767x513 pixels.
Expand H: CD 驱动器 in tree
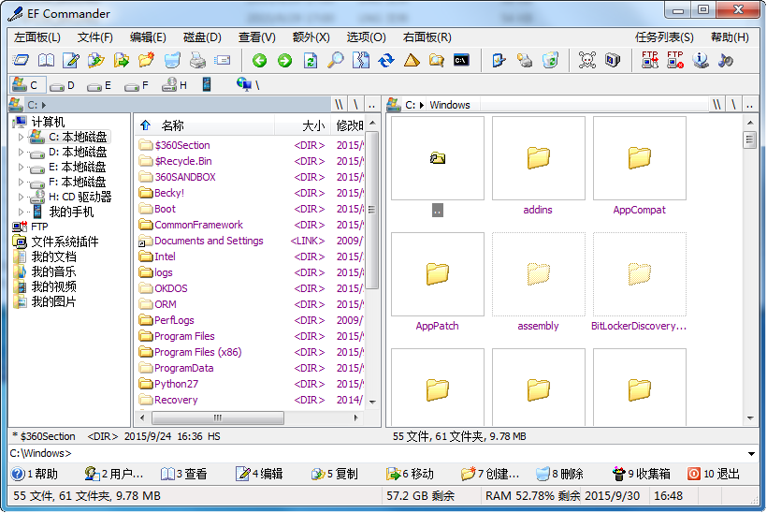pos(21,198)
